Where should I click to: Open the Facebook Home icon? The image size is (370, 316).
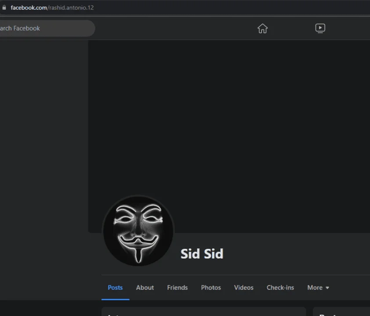tap(262, 29)
